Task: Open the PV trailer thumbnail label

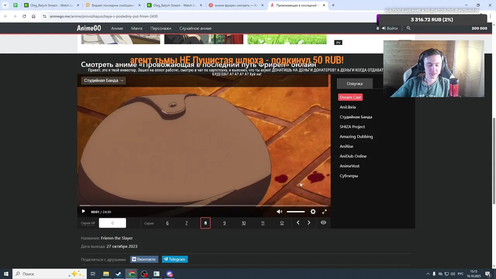Action: coord(338,43)
